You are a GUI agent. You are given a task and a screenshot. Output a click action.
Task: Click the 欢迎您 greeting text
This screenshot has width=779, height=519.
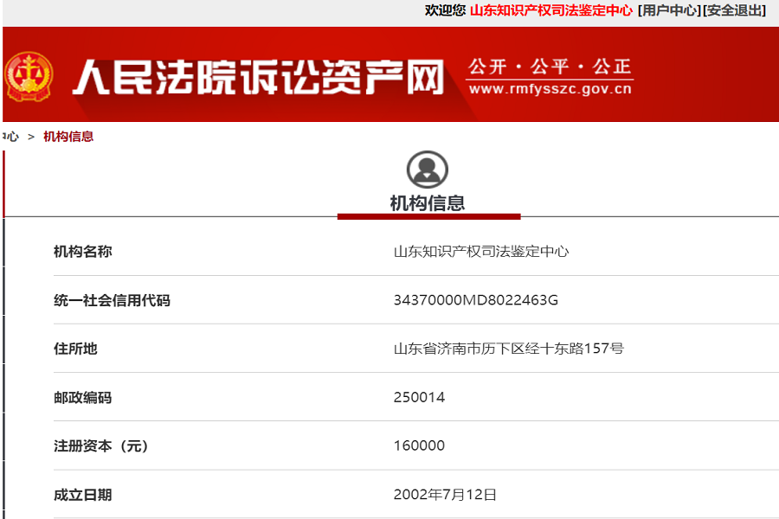(445, 10)
